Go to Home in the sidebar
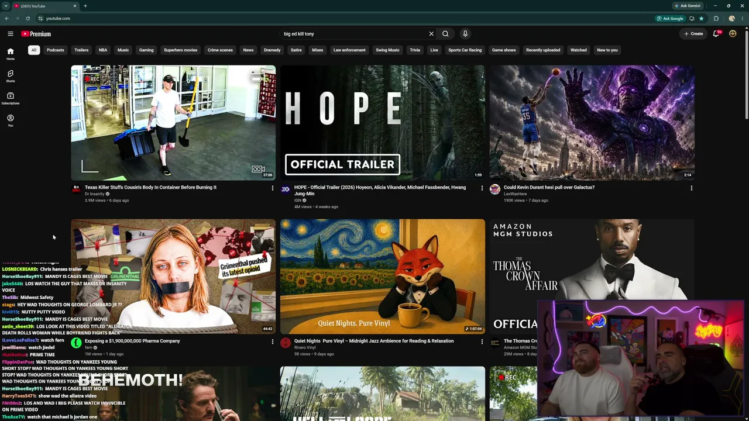This screenshot has height=421, width=749. point(11,54)
